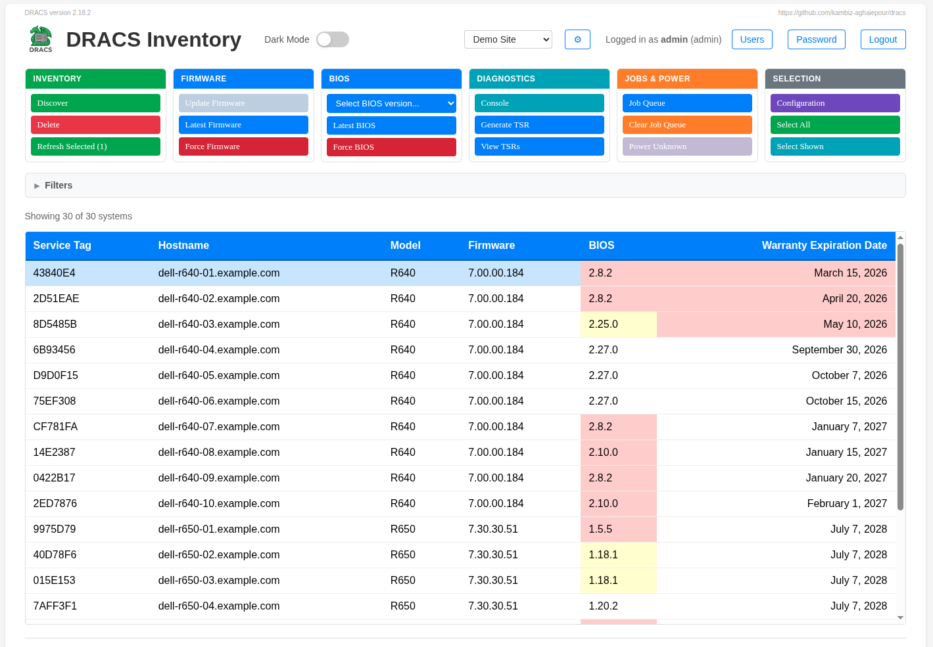Select row with service tag 2D51EAE
Image resolution: width=933 pixels, height=647 pixels.
(460, 299)
